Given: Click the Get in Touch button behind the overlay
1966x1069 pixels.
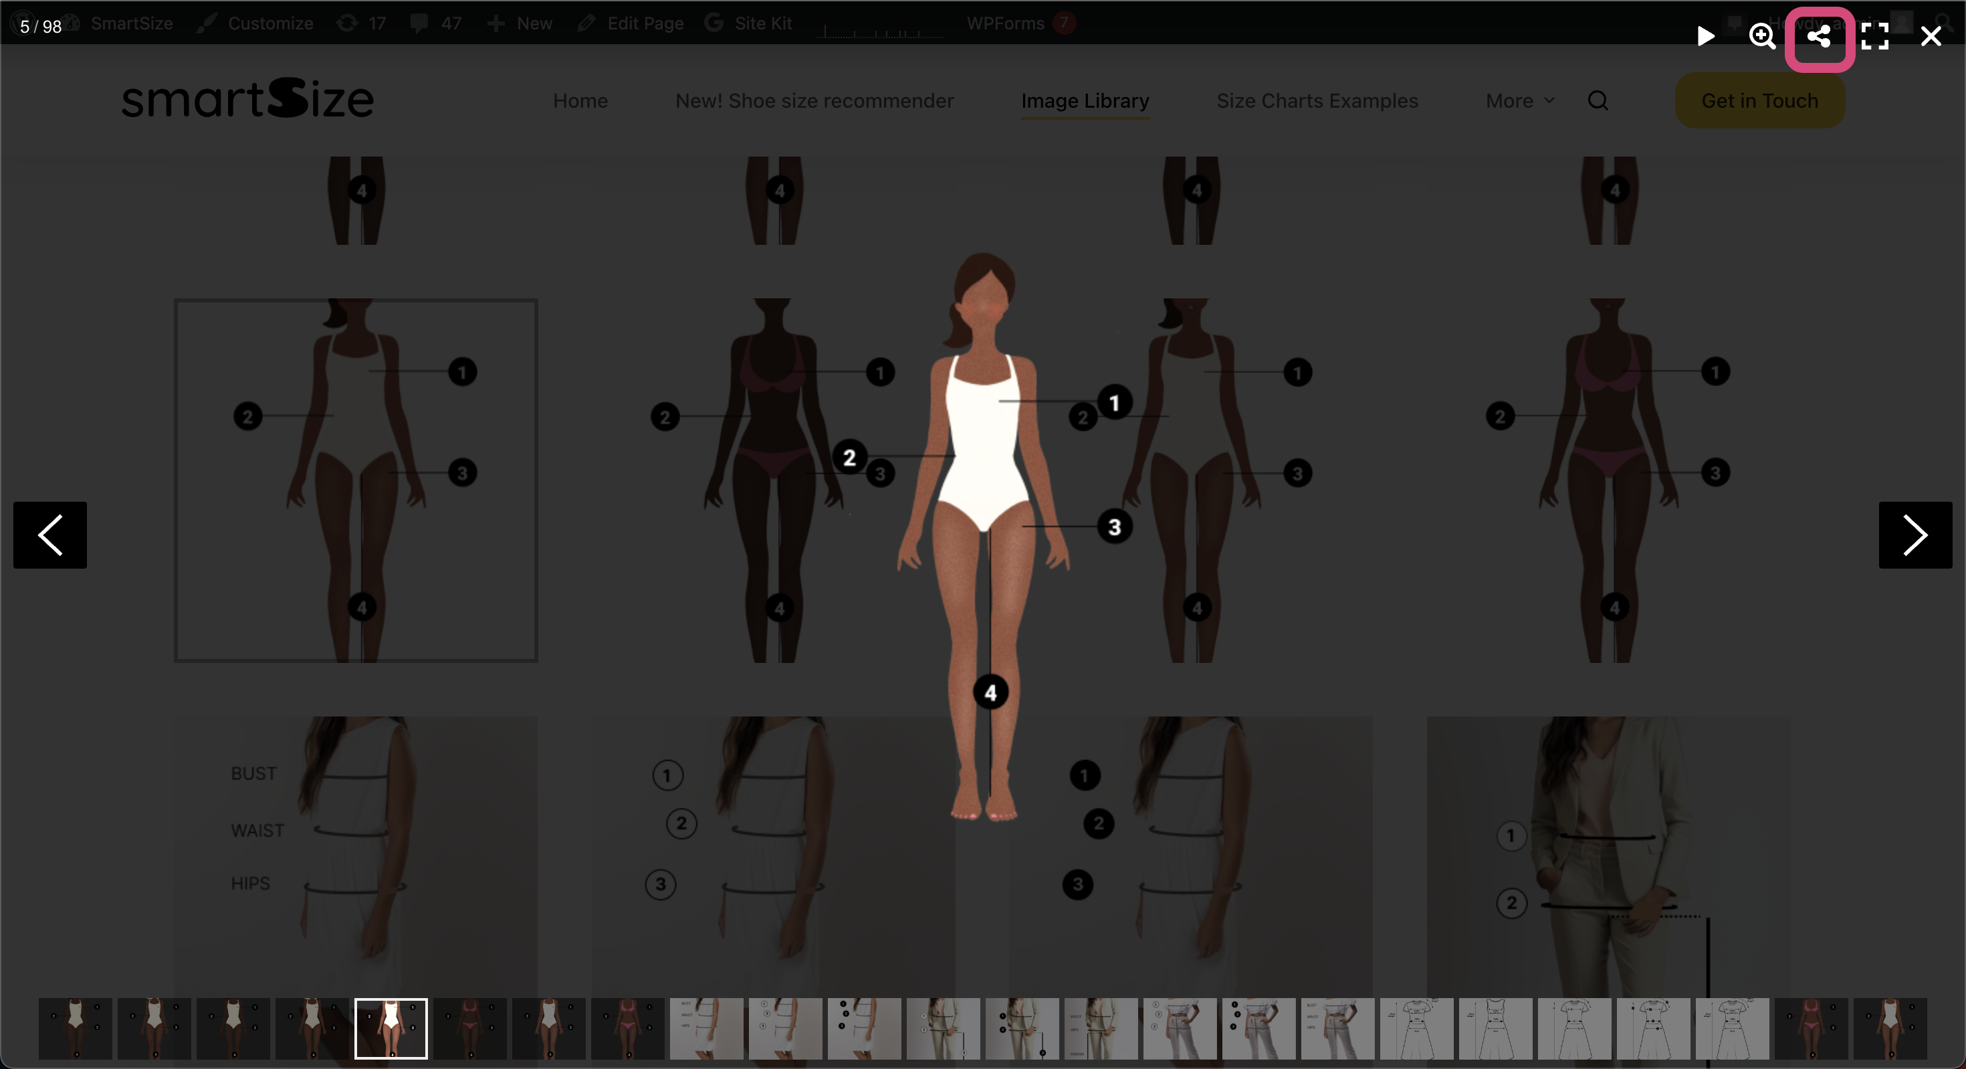Looking at the screenshot, I should click(x=1759, y=101).
